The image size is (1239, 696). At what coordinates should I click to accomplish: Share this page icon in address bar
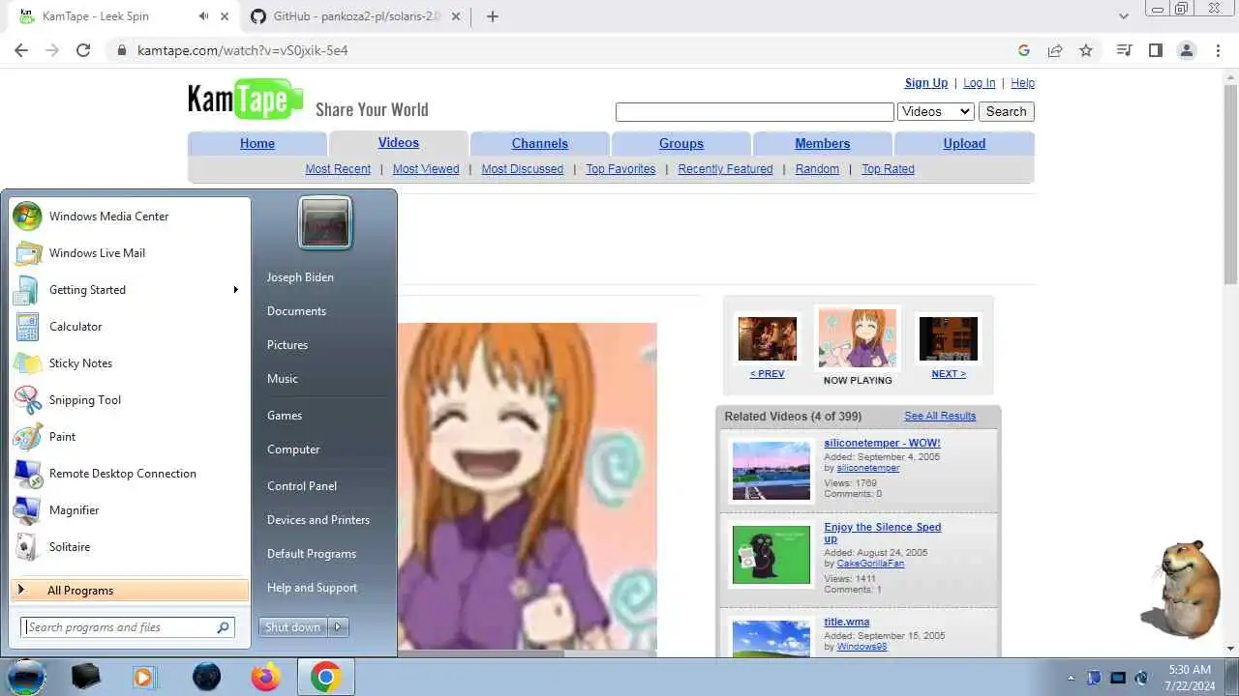tap(1055, 50)
